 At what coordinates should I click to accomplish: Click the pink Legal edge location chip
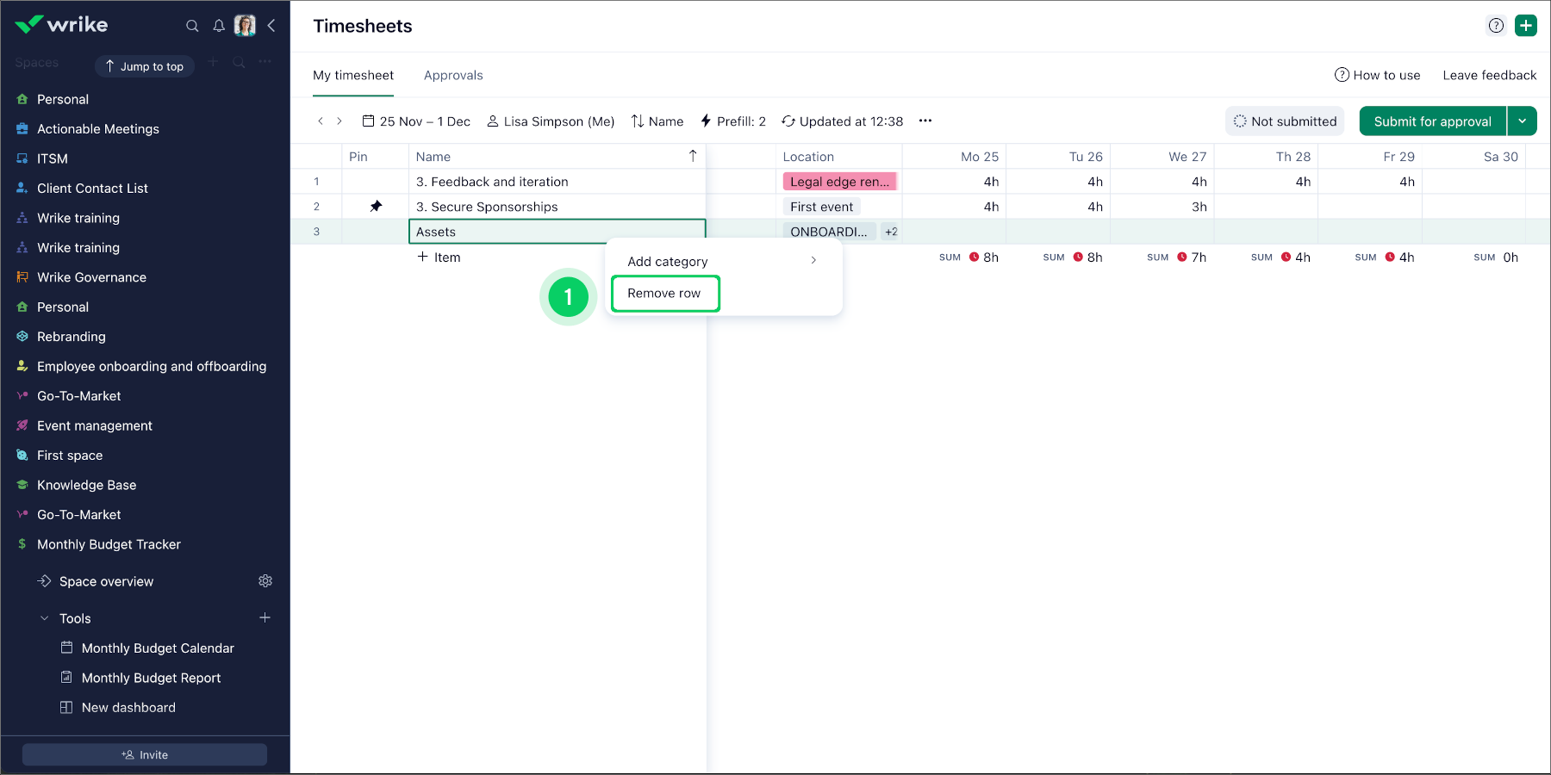839,182
